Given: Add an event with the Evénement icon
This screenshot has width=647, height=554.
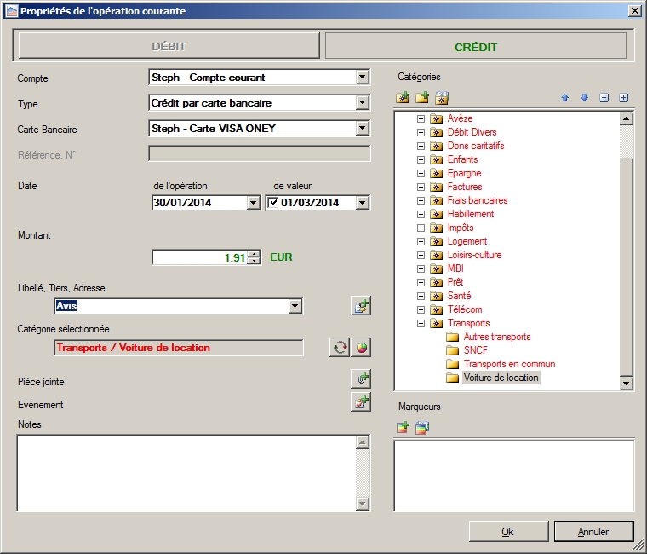Looking at the screenshot, I should [361, 402].
